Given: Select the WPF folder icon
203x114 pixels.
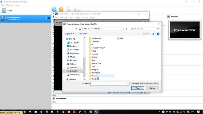Looking at the screenshot, I should tap(118, 38).
